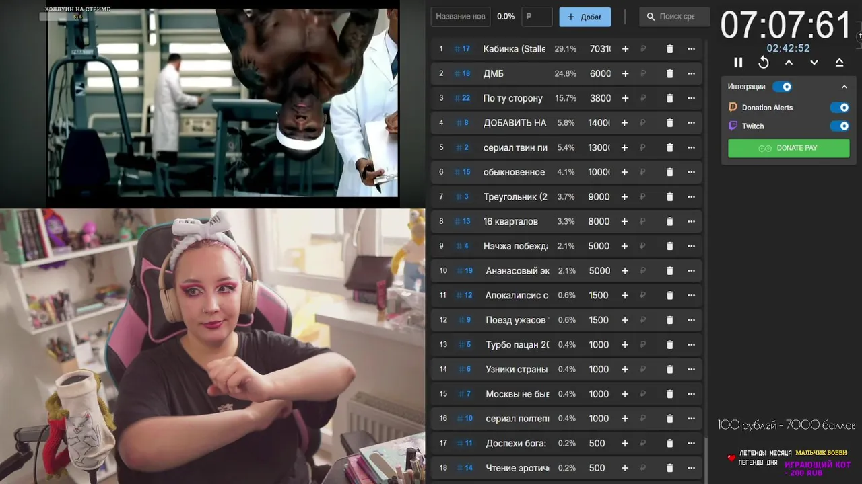Viewport: 862px width, 484px height.
Task: Click lot name 'Треугольник (2'
Action: (515, 197)
